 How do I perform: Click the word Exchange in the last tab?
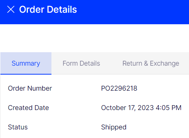coord(164,63)
